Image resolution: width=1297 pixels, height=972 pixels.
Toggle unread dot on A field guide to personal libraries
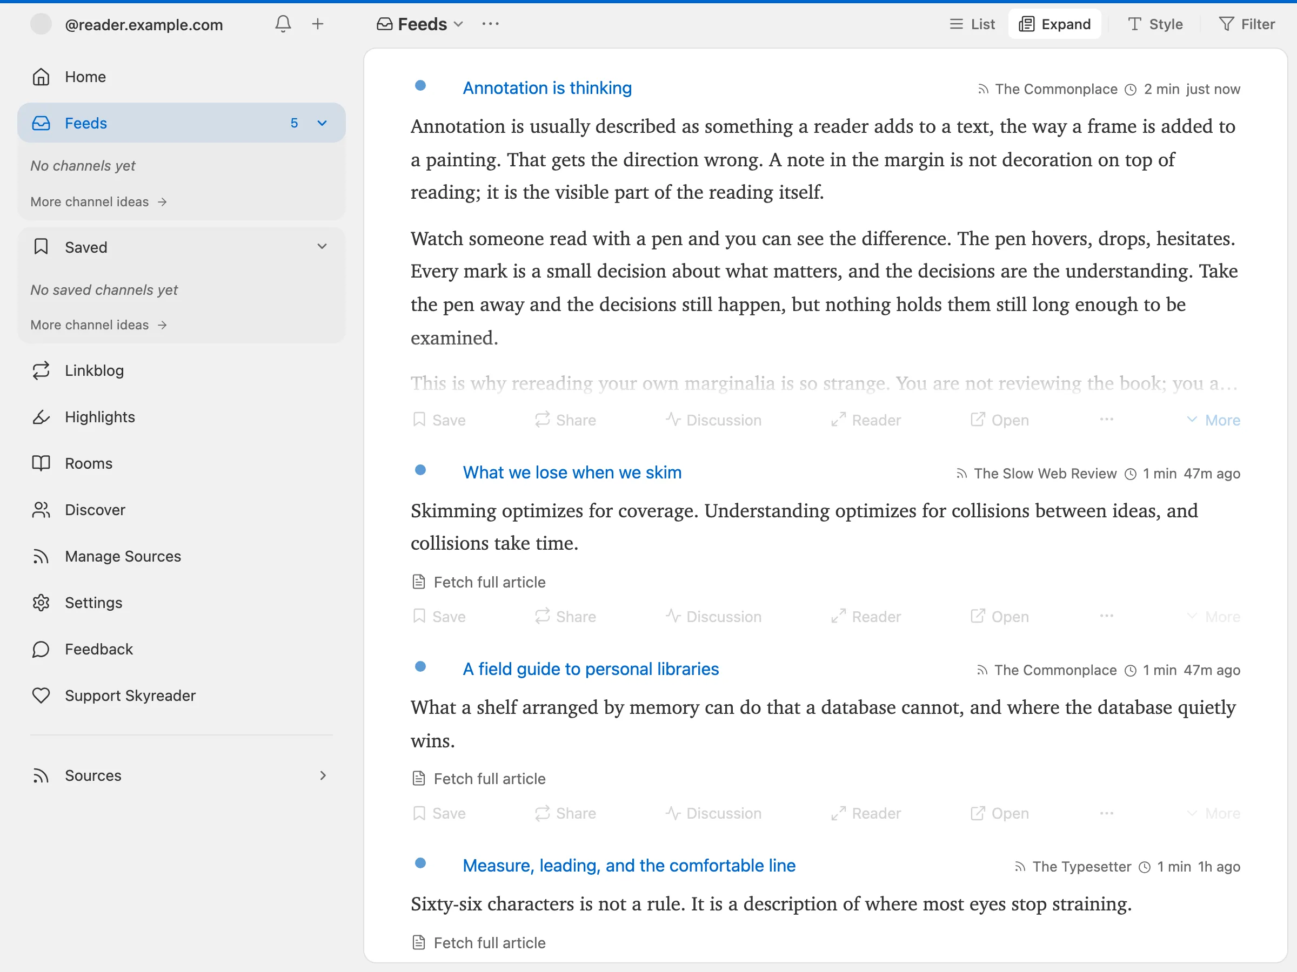click(x=420, y=667)
